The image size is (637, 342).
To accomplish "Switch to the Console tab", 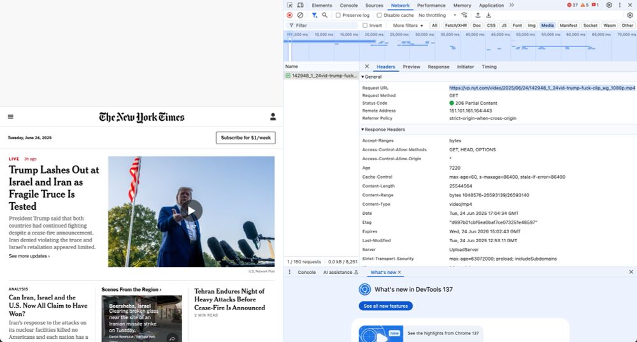I will tap(348, 5).
